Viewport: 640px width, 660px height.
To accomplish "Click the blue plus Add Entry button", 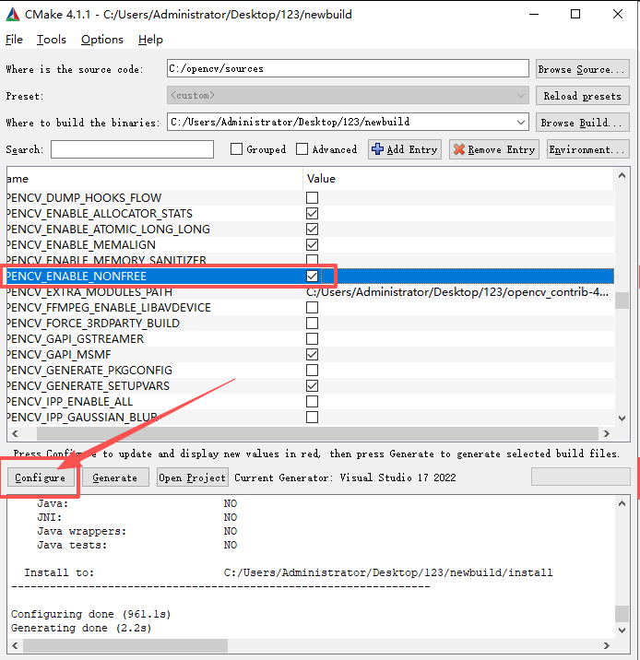I will [405, 149].
